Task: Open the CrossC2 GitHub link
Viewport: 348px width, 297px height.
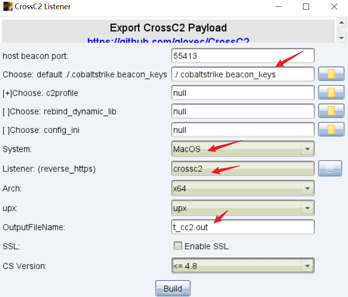Action: pos(168,41)
